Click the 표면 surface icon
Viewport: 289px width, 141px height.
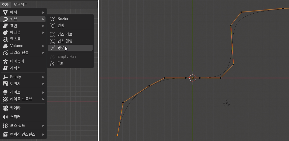pos(5,26)
